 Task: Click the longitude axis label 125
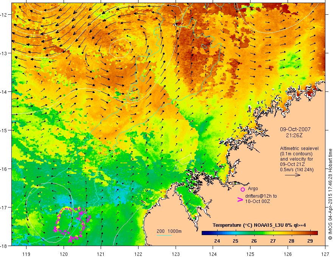pyautogui.click(x=251, y=254)
